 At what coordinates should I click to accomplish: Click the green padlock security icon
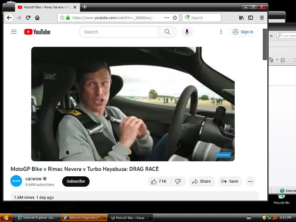[x=68, y=18]
